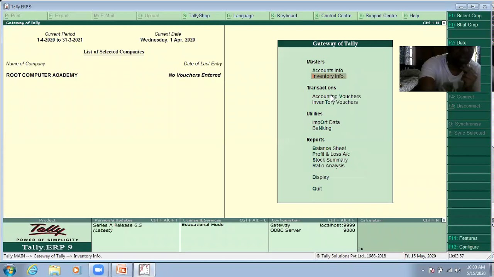The height and width of the screenshot is (277, 494).
Task: Select Display in Gateway of Tally
Action: 321,177
